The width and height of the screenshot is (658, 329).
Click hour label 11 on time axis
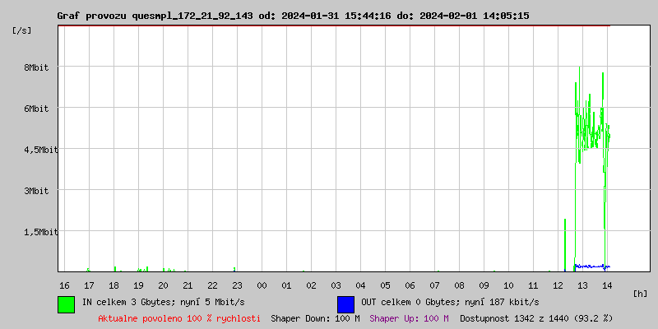(533, 285)
